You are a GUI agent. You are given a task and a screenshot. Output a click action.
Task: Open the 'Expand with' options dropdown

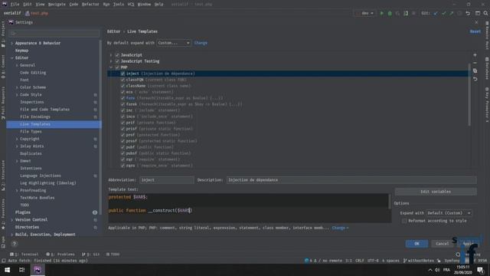coord(449,213)
